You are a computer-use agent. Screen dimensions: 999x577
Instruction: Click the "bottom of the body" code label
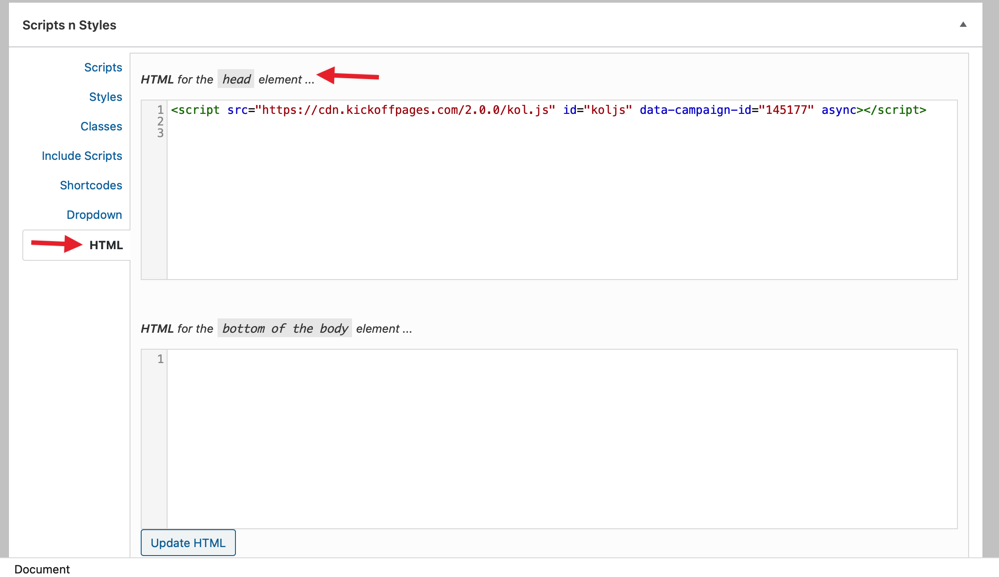tap(285, 328)
